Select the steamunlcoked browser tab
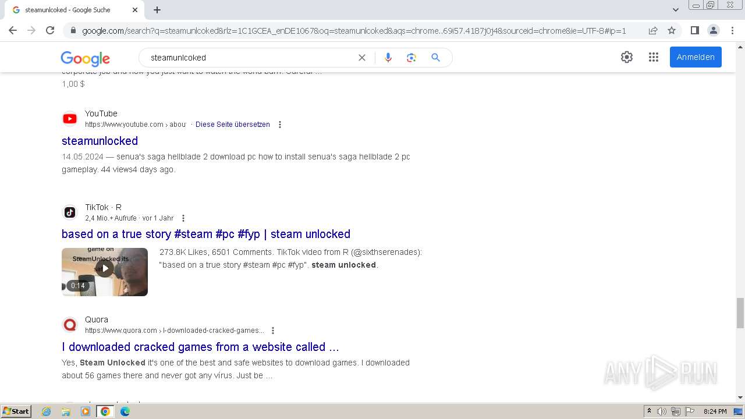The image size is (745, 419). click(x=76, y=10)
